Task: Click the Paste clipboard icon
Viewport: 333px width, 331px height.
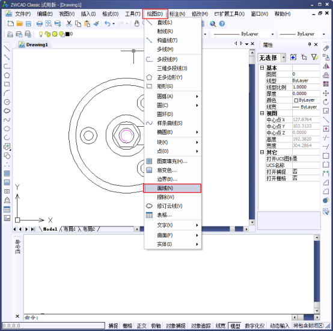Action: [x=87, y=23]
